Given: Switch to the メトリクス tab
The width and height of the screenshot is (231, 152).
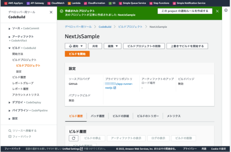Looking at the screenshot, I should tap(174, 116).
